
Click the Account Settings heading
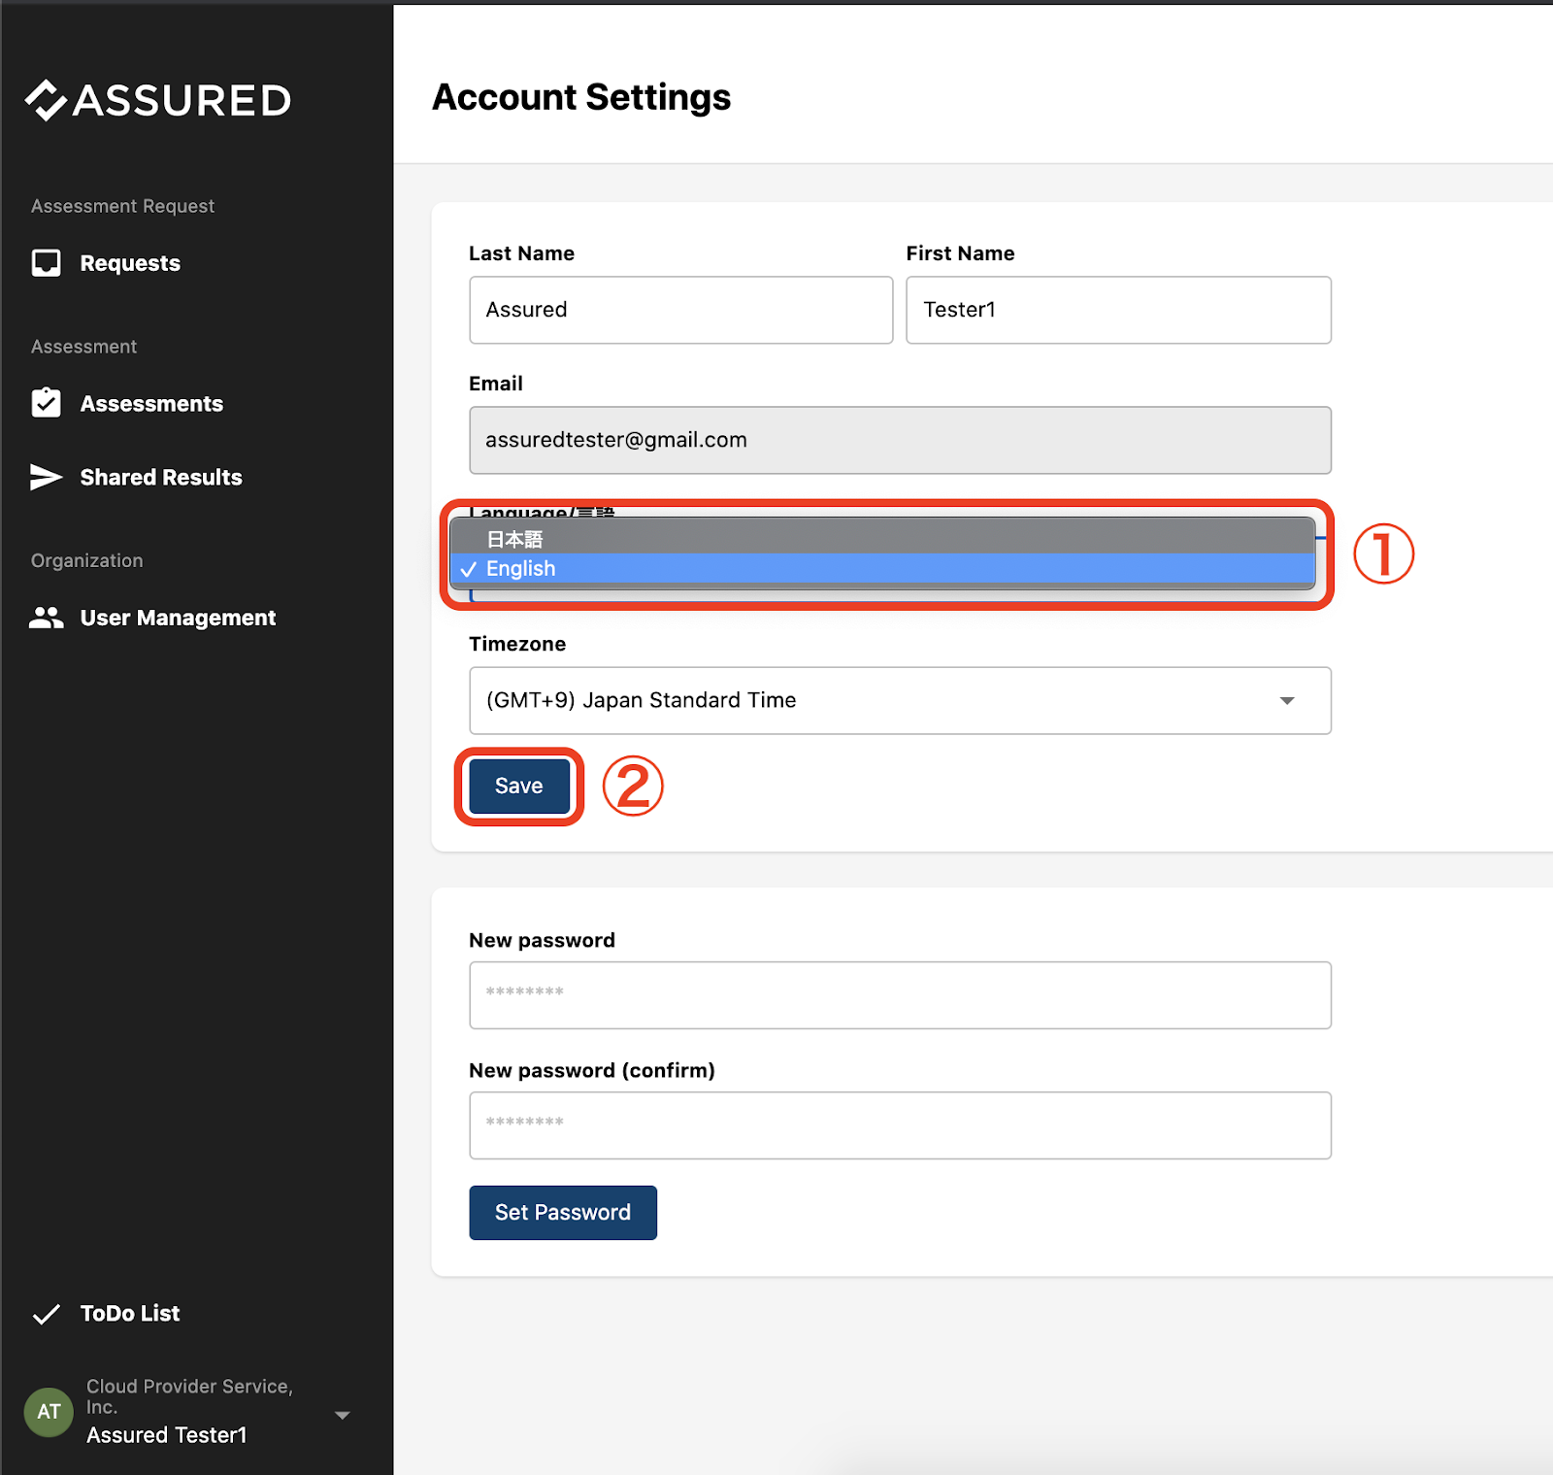[581, 98]
